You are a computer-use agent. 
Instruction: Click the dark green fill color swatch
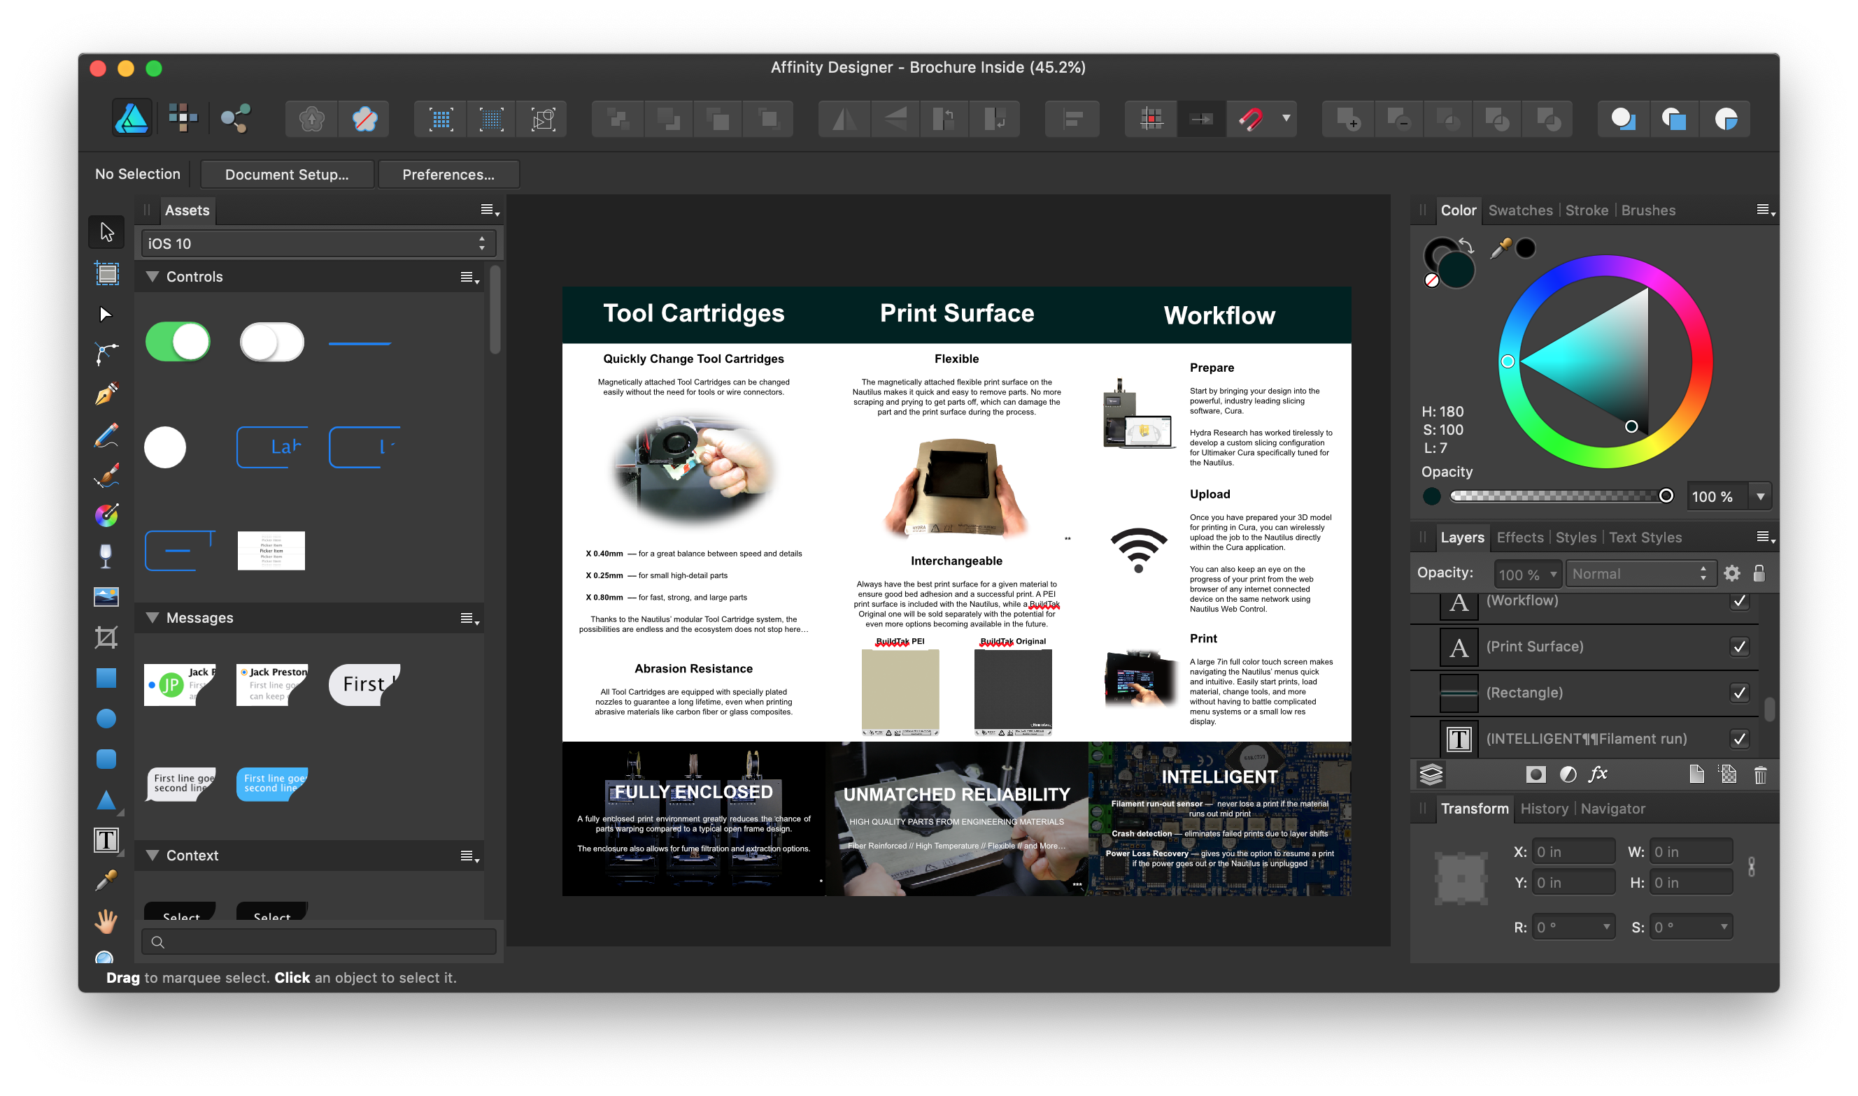click(1456, 269)
